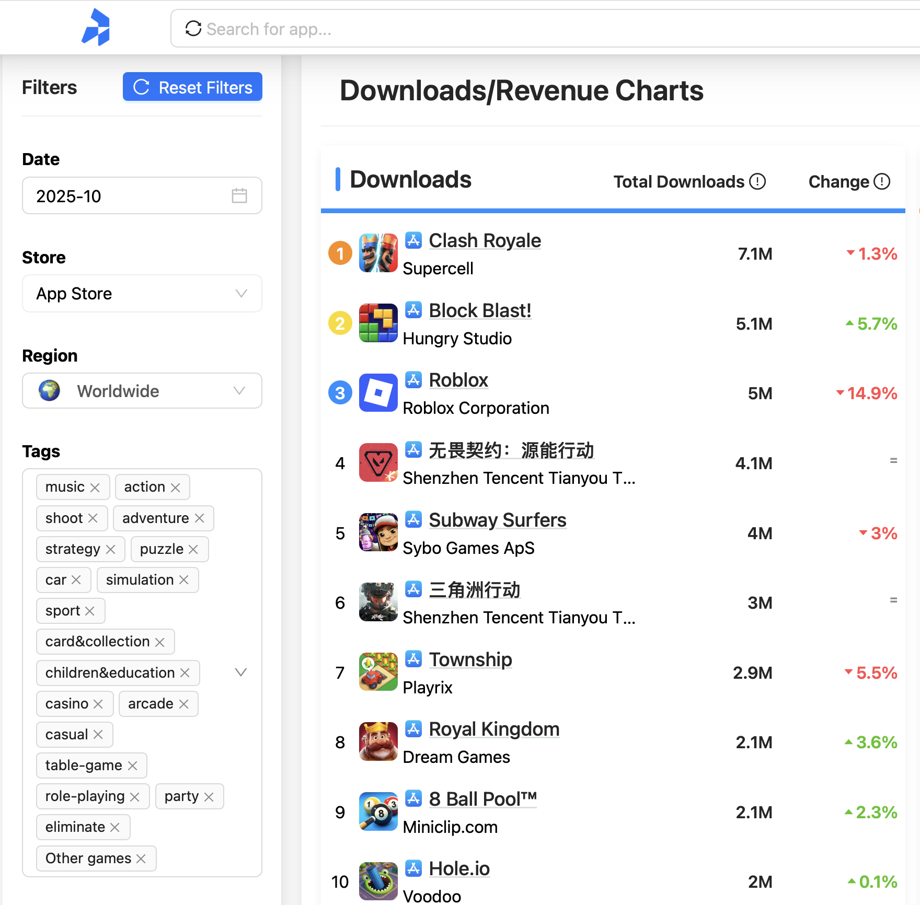Open the Subway Surfers link

(x=497, y=520)
